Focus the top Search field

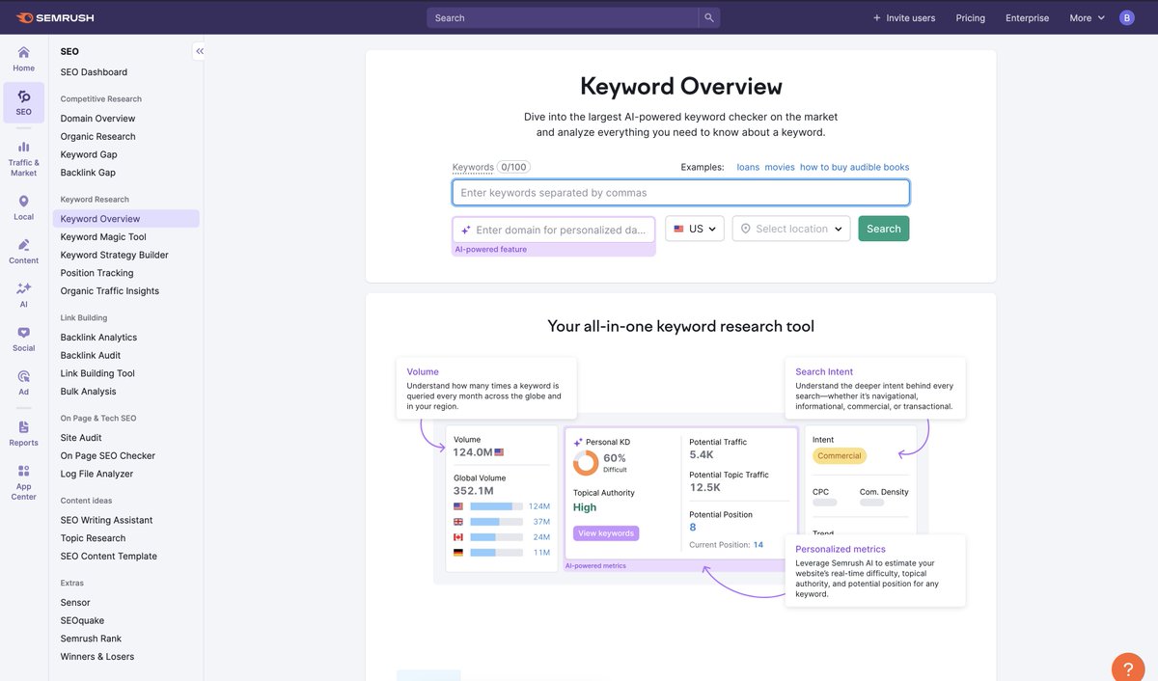click(x=563, y=17)
